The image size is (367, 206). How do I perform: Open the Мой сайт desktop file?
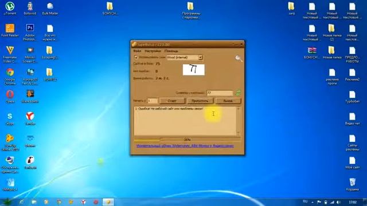coord(352,163)
